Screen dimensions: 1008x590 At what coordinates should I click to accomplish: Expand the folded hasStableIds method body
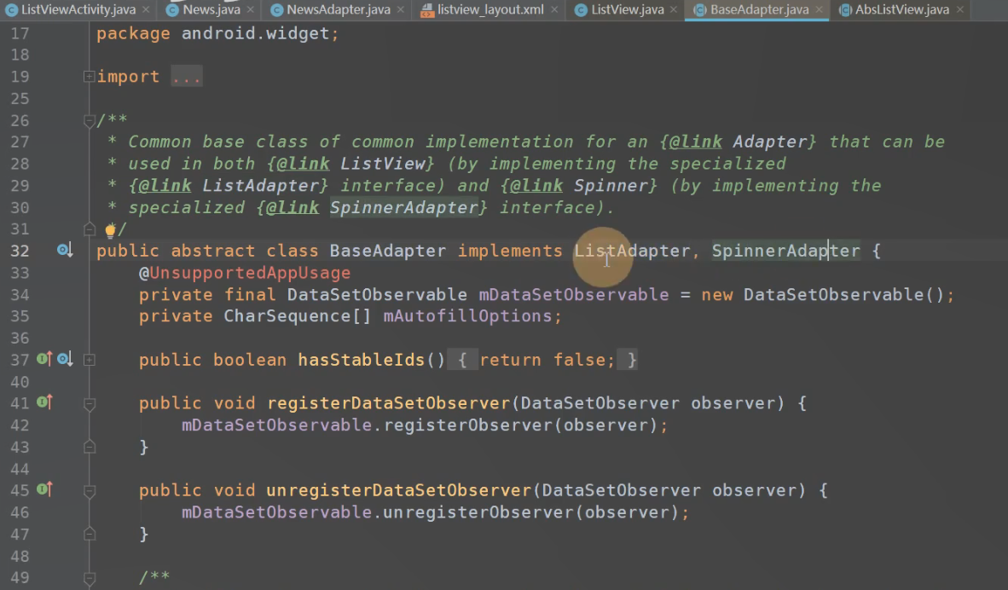(x=90, y=360)
